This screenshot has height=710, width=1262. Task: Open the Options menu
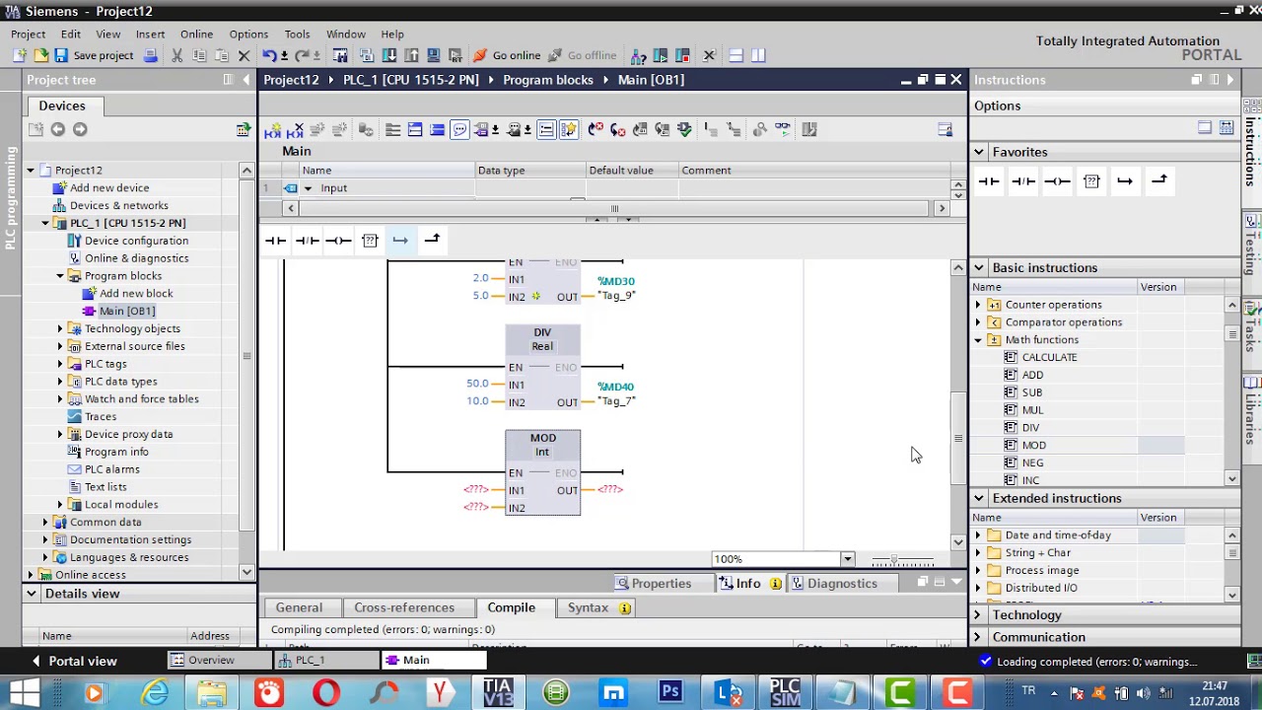click(248, 35)
